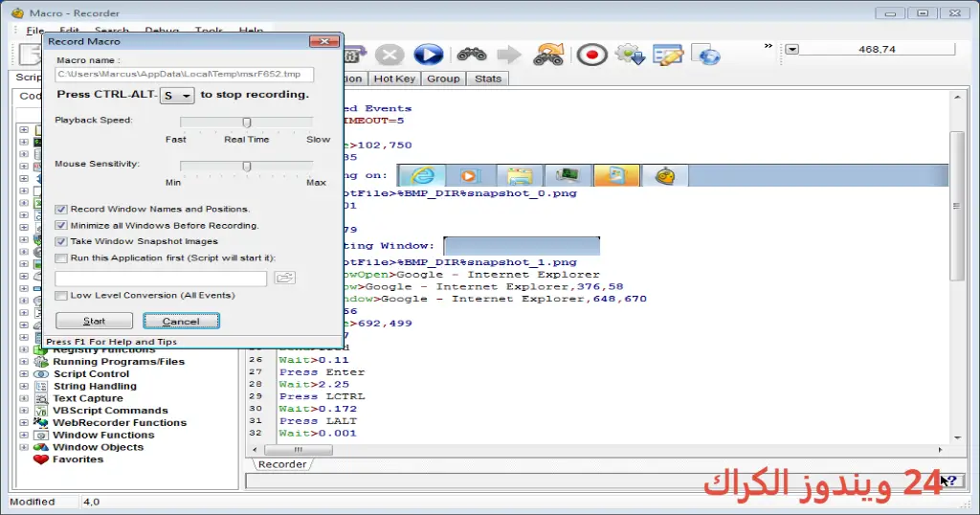Image resolution: width=980 pixels, height=515 pixels.
Task: Click the help question mark icon bottom right
Action: [x=950, y=481]
